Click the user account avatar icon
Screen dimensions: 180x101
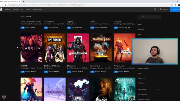click(161, 9)
